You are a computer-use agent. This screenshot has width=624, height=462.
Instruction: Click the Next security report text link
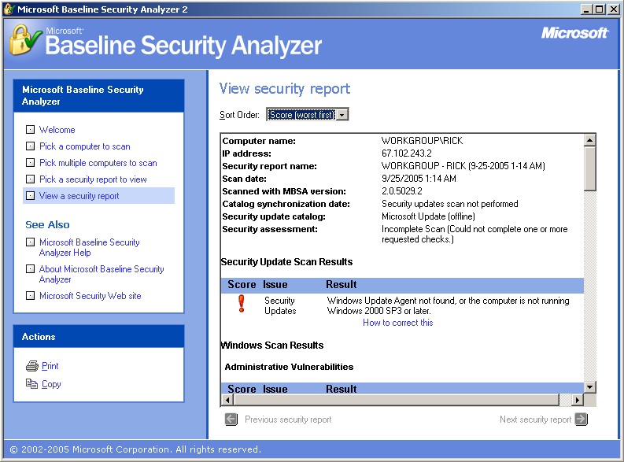tap(535, 419)
